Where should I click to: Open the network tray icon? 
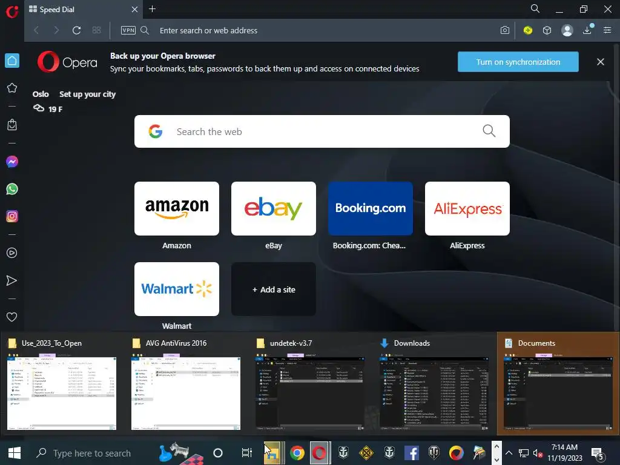point(524,453)
